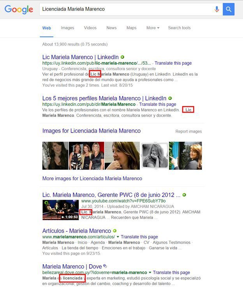Click green circle icon beside Artículos result
Screen dimensions: 243x290
click(115, 231)
